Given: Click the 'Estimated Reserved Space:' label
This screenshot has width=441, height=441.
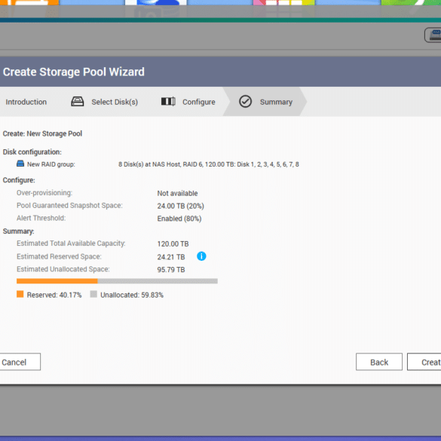Looking at the screenshot, I should [59, 256].
